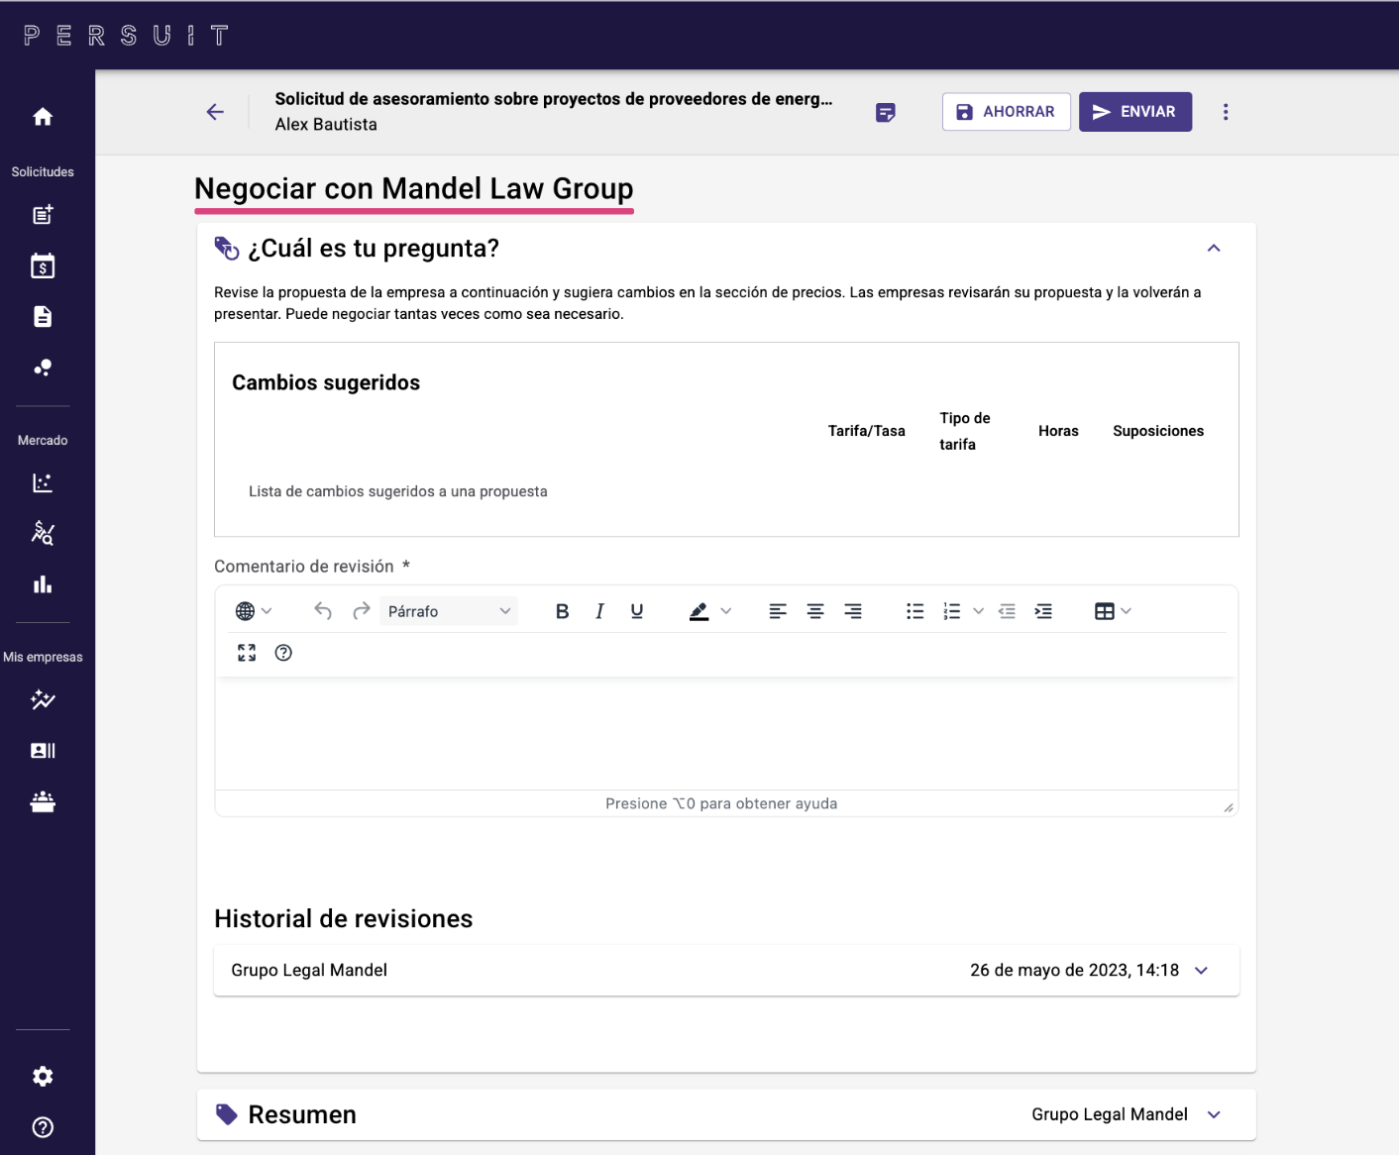
Task: Click the ENVIAR button
Action: pos(1135,112)
